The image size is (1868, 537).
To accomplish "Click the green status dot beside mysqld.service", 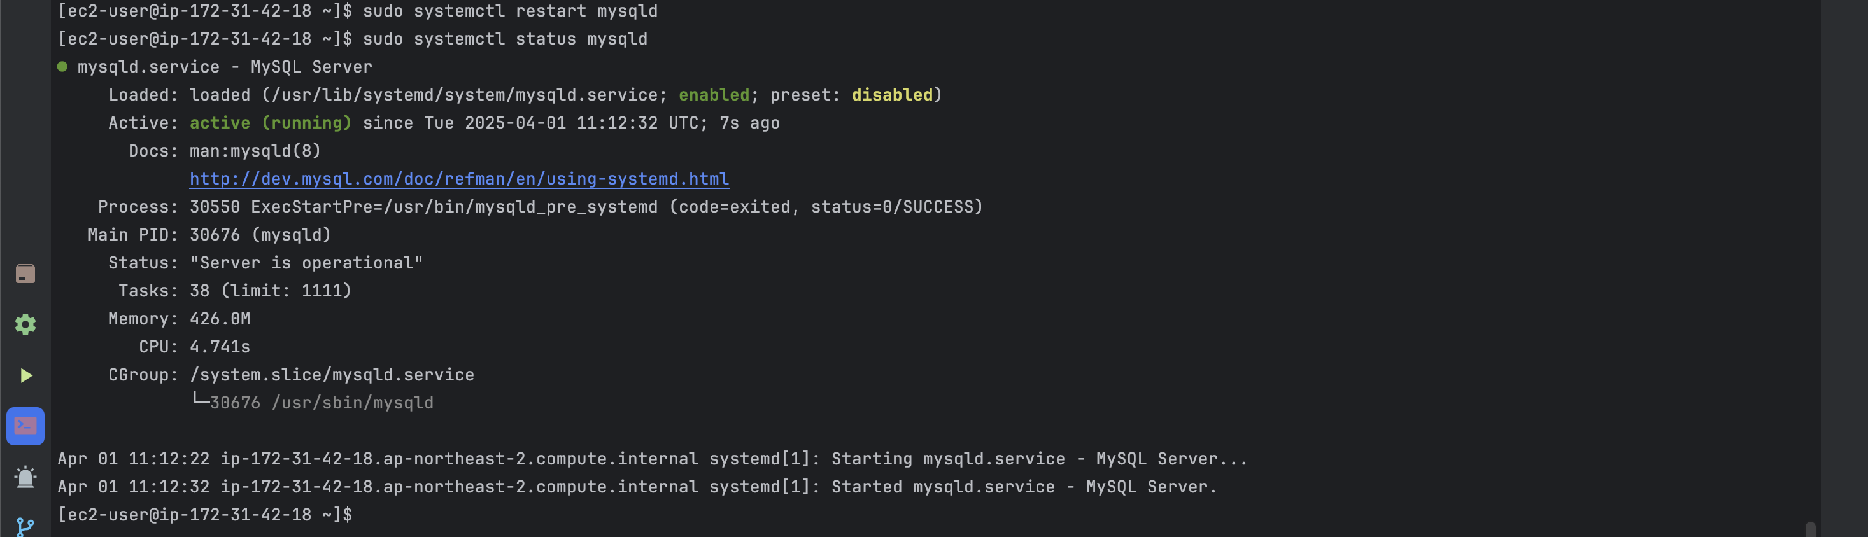I will tap(62, 67).
